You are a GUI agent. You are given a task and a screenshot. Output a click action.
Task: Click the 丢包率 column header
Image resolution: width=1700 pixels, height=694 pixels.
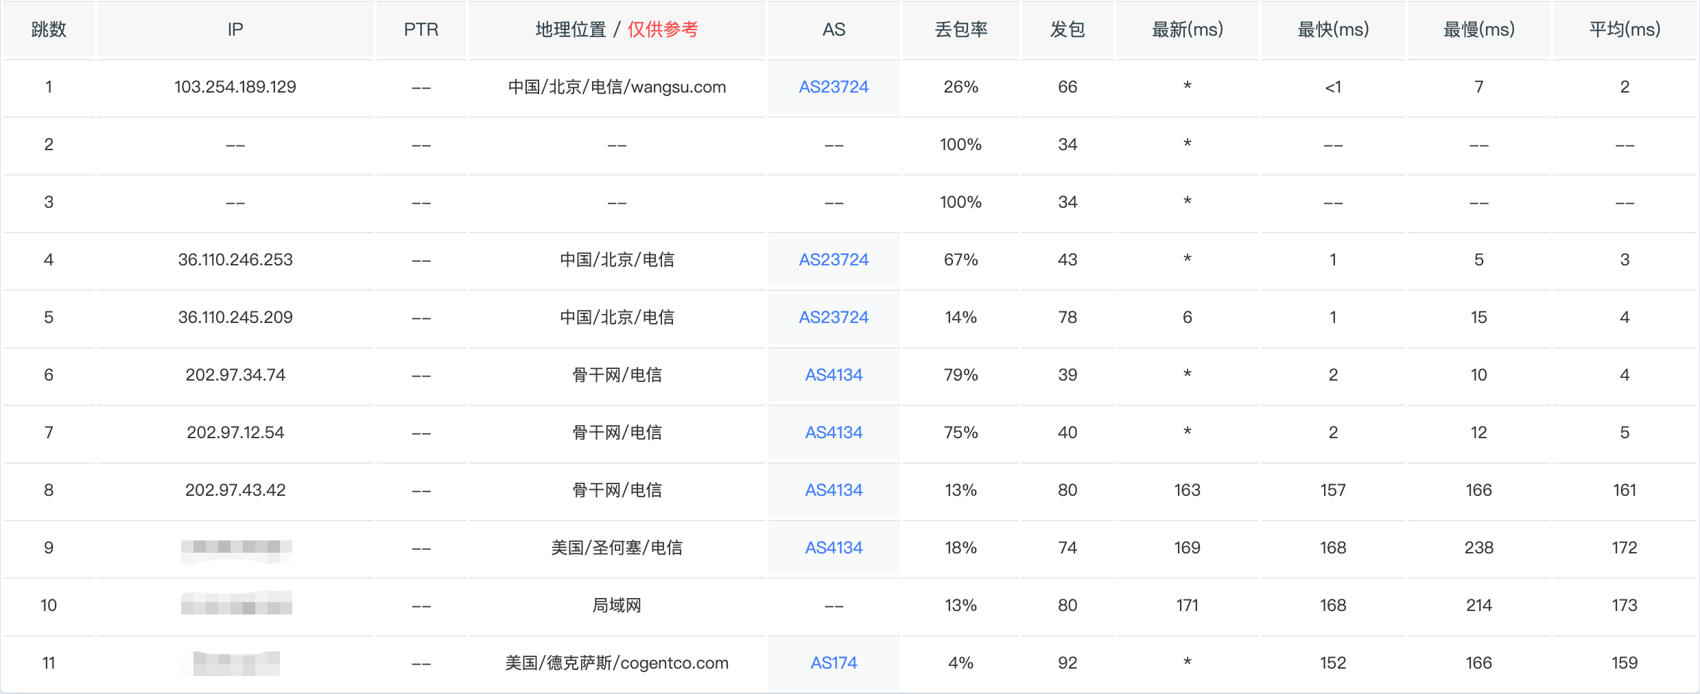[x=961, y=29]
